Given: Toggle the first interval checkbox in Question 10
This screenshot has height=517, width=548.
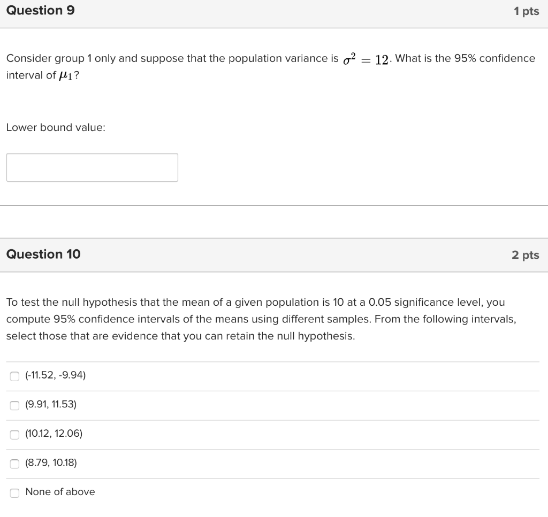Looking at the screenshot, I should coord(14,376).
